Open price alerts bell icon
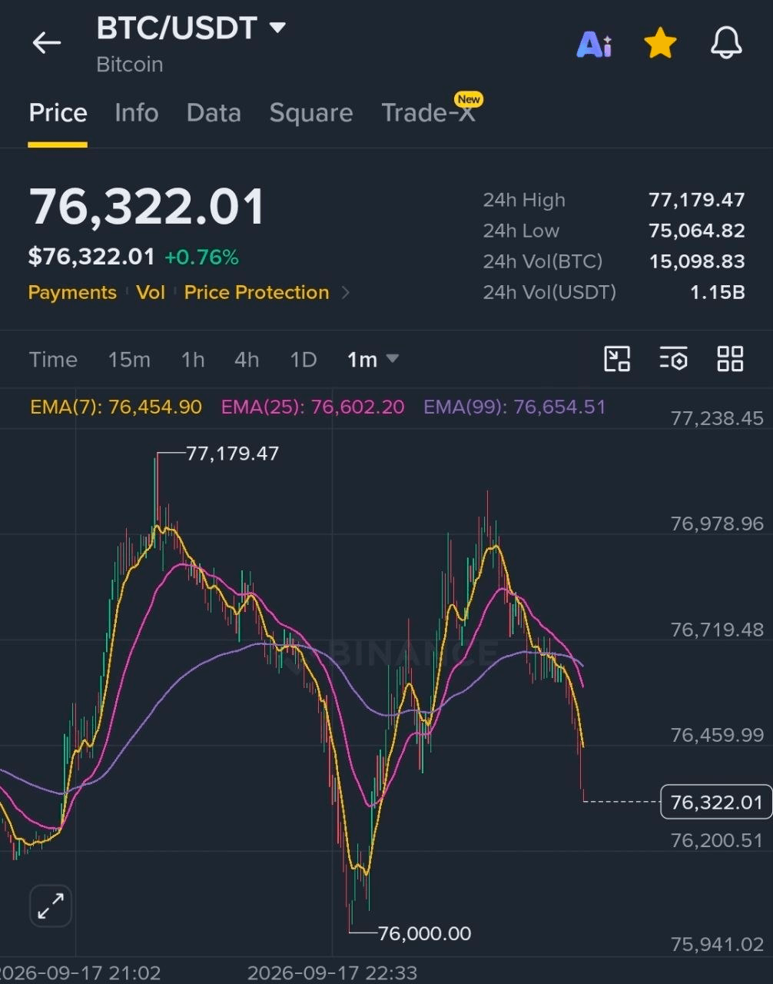Screen dimensions: 773x984 coord(726,43)
